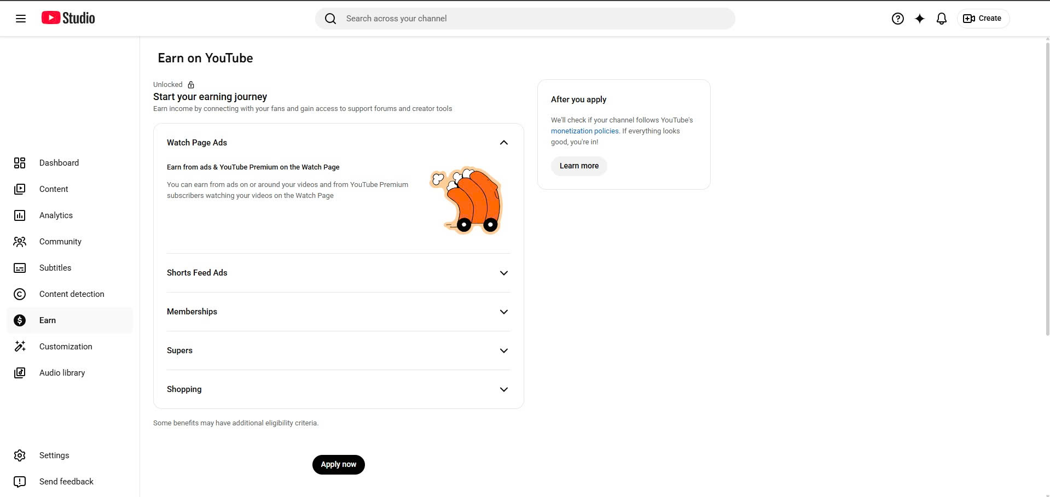The height and width of the screenshot is (497, 1050).
Task: Click the orange popcorn cart illustration
Action: tap(466, 200)
